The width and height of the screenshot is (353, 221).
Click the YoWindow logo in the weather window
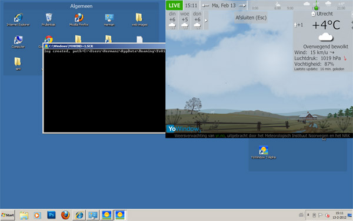pyautogui.click(x=183, y=128)
